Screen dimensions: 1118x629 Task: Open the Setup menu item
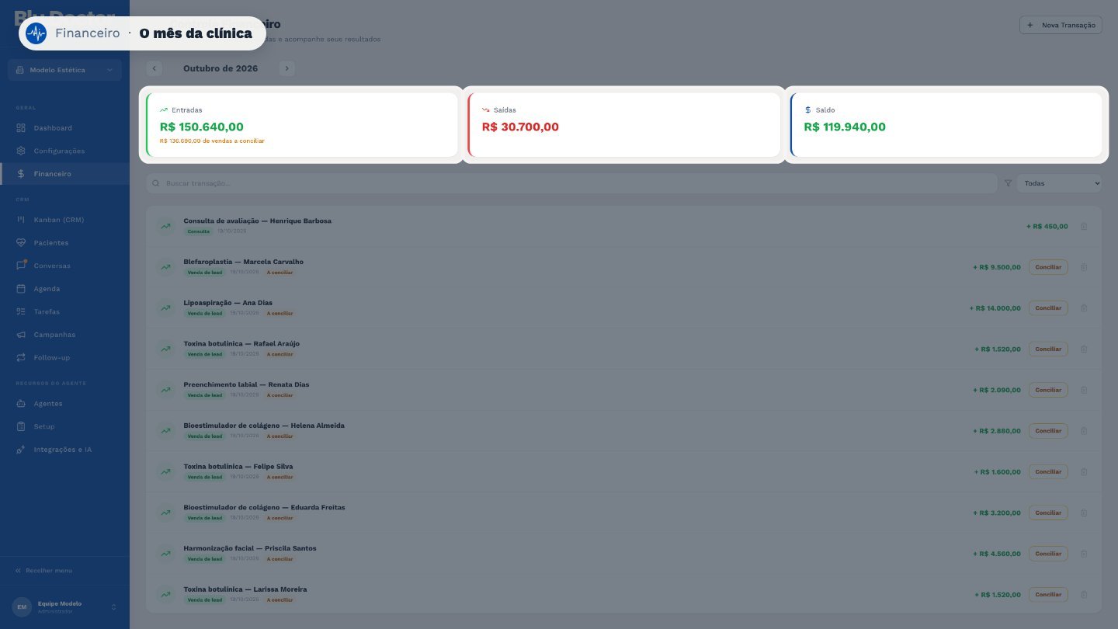[x=64, y=426]
